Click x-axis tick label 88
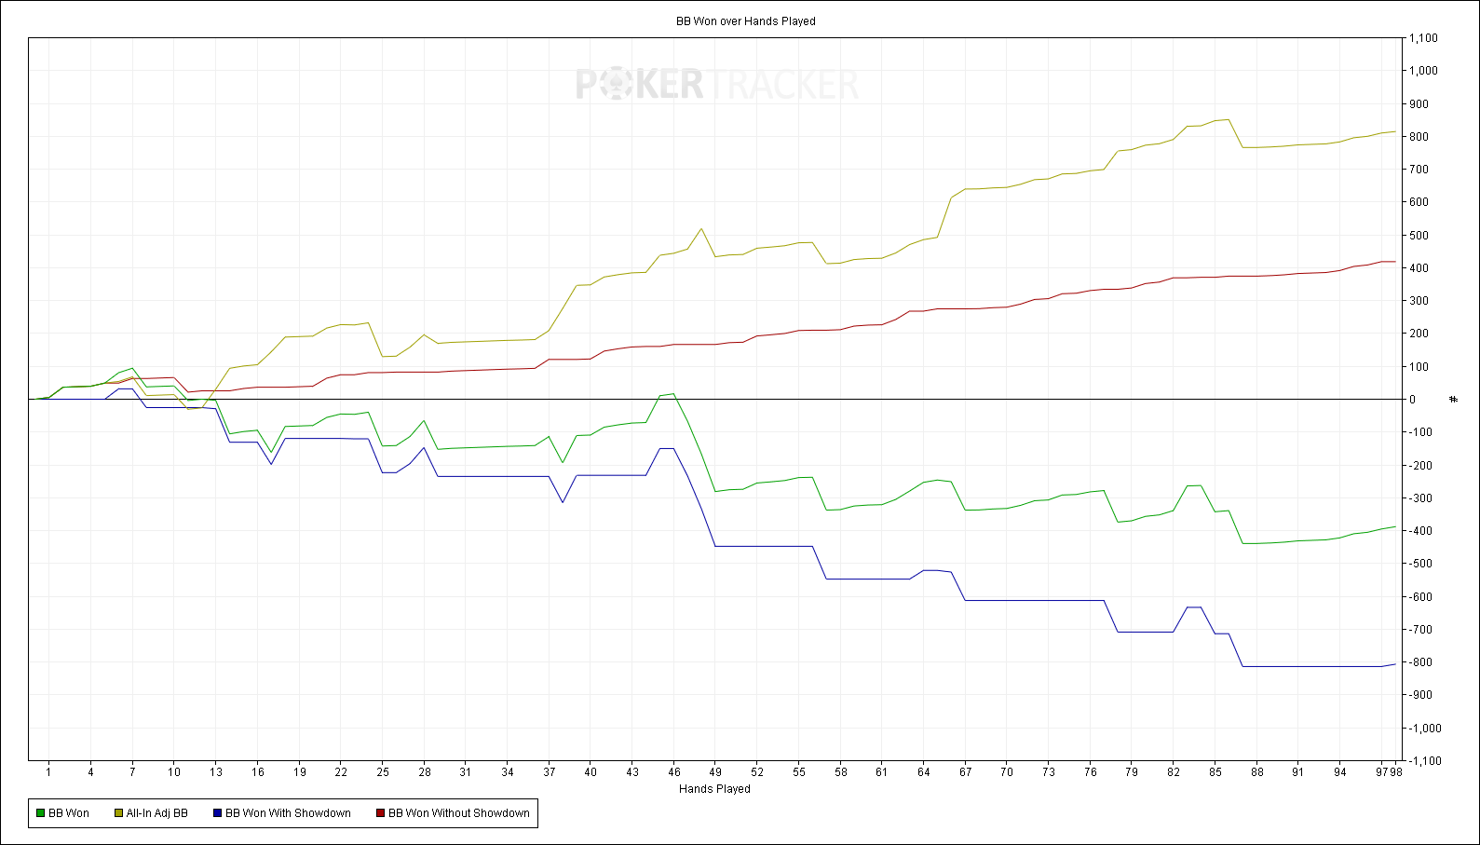Viewport: 1480px width, 845px height. click(x=1257, y=771)
